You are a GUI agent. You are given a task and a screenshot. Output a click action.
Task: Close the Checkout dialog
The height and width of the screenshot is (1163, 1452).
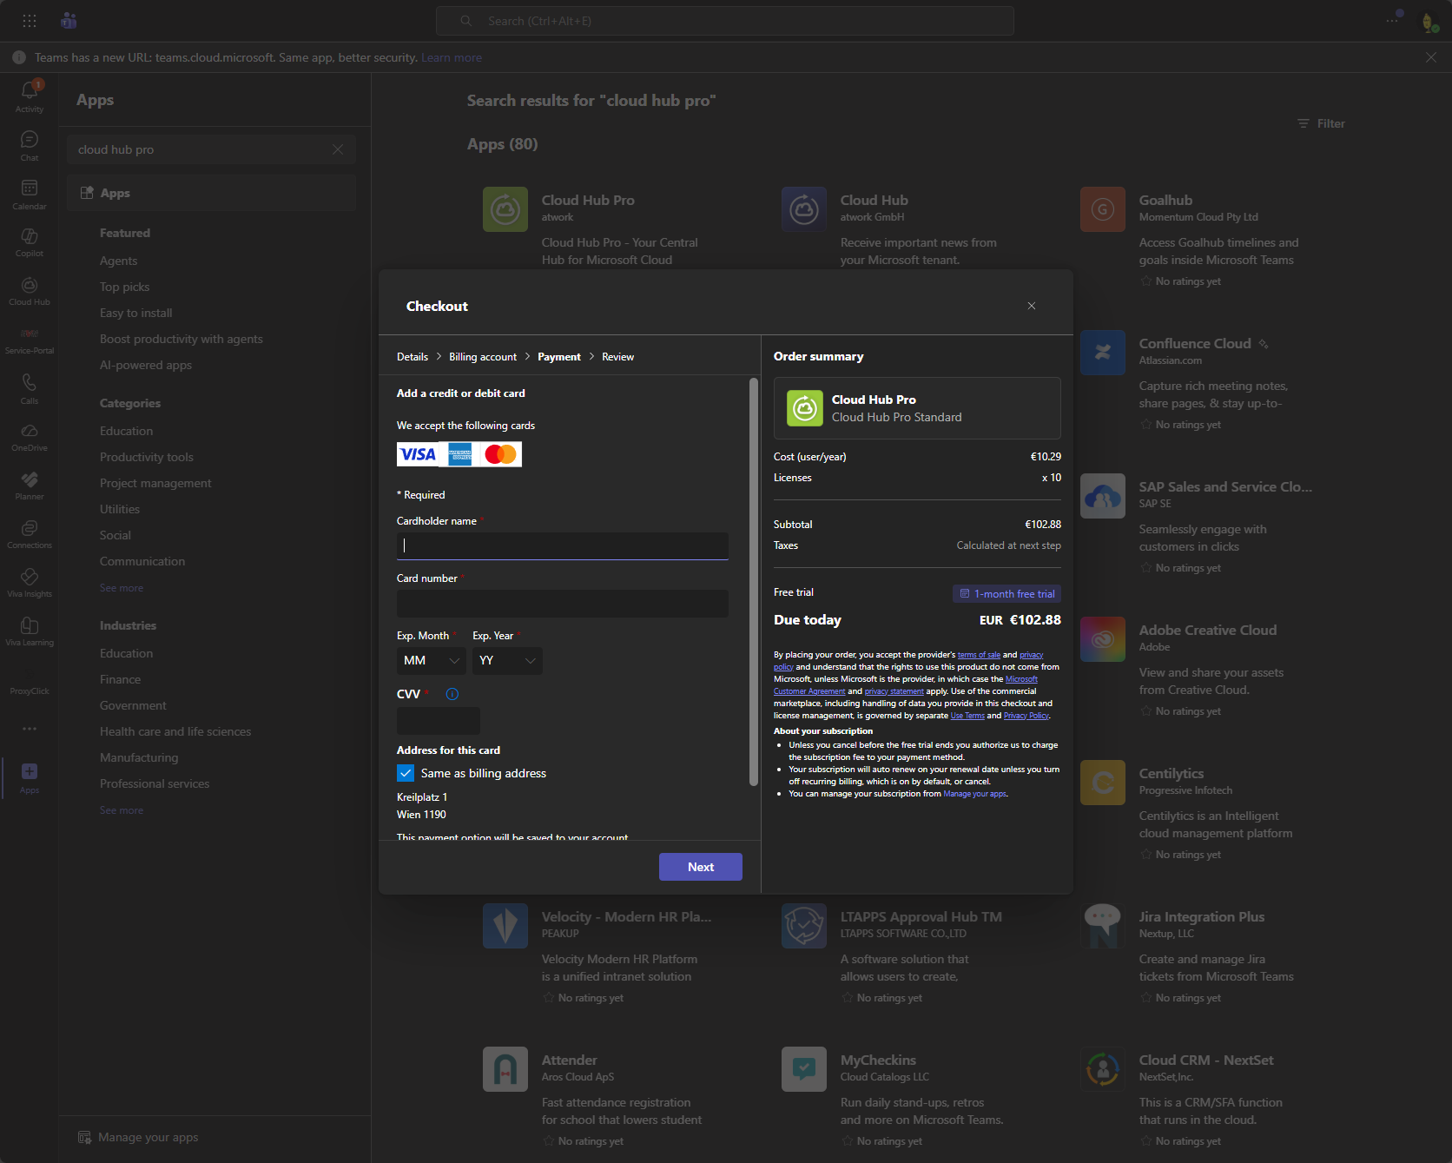pyautogui.click(x=1032, y=306)
